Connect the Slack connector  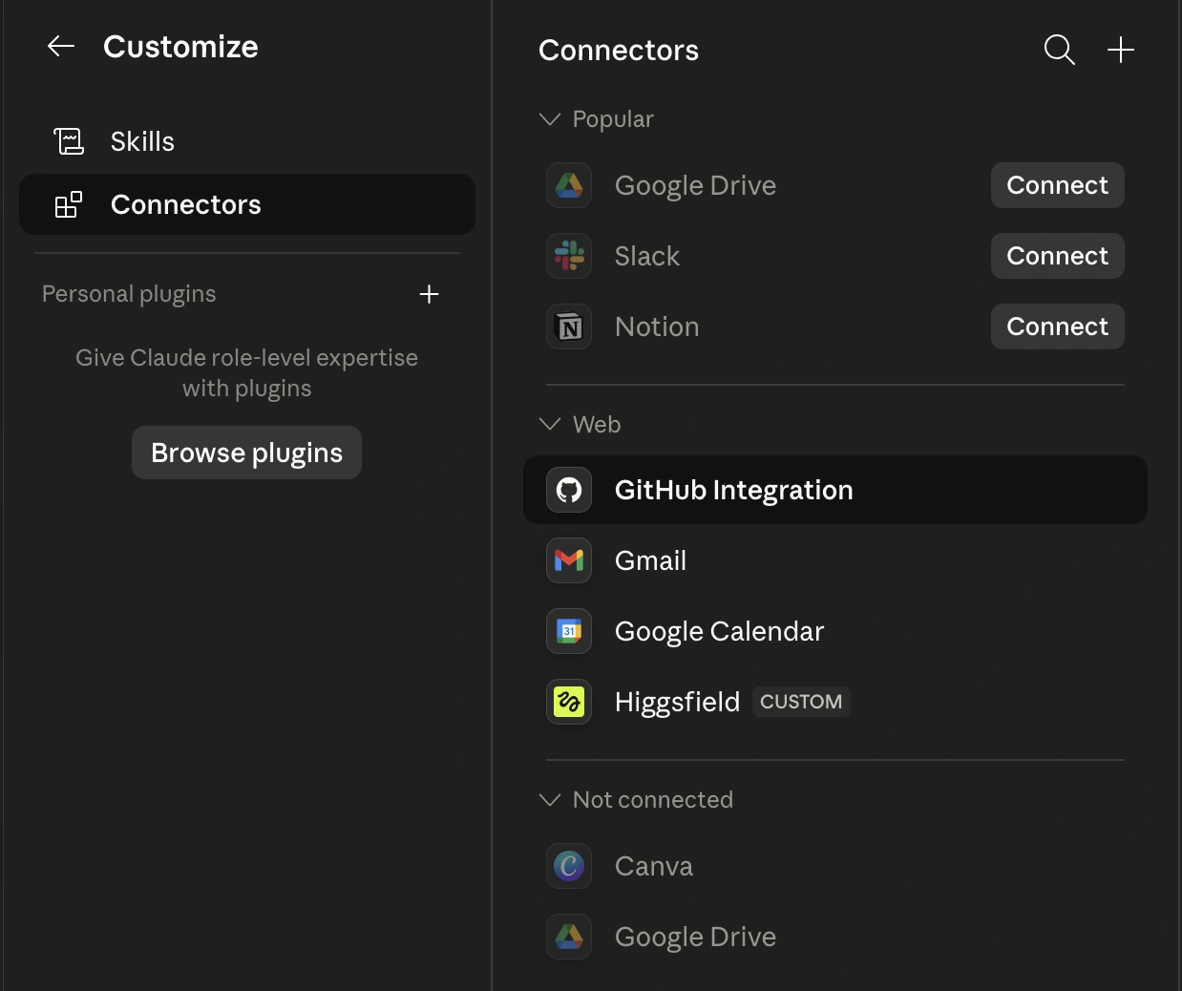1058,256
